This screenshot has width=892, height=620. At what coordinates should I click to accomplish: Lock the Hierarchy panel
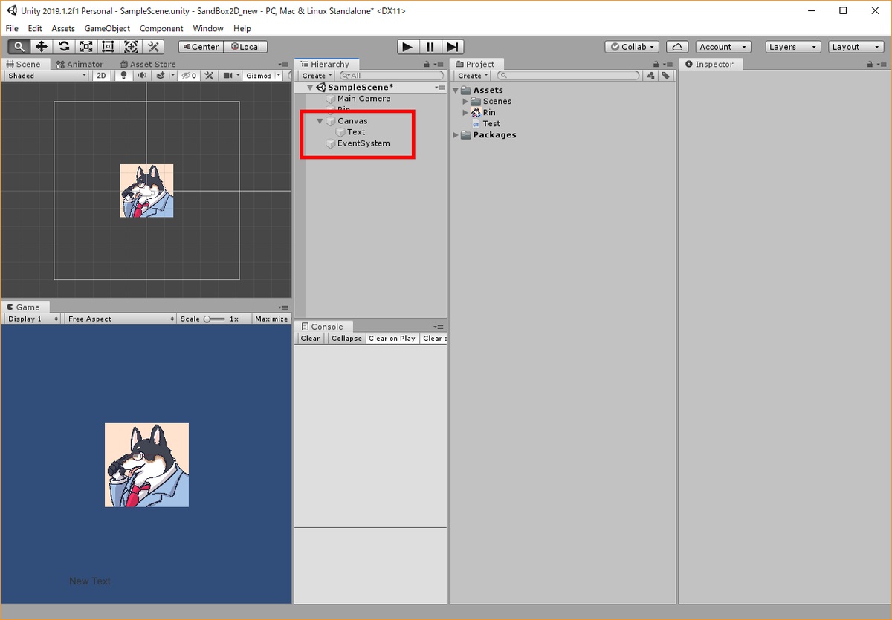(x=427, y=65)
